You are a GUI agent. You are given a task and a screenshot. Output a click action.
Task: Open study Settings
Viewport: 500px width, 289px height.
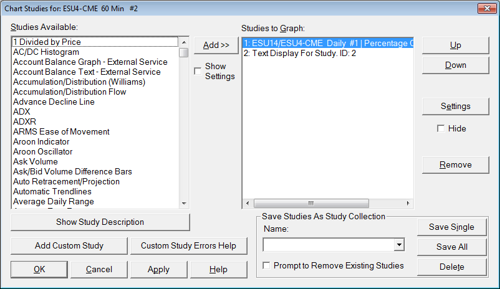point(455,106)
